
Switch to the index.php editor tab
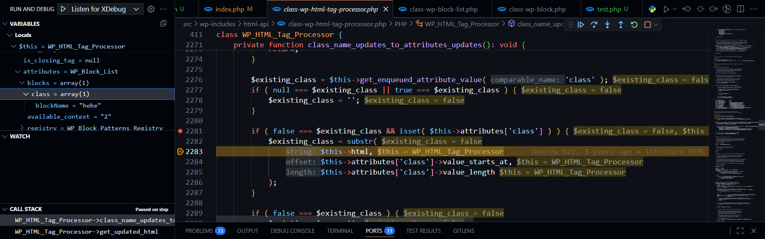229,9
